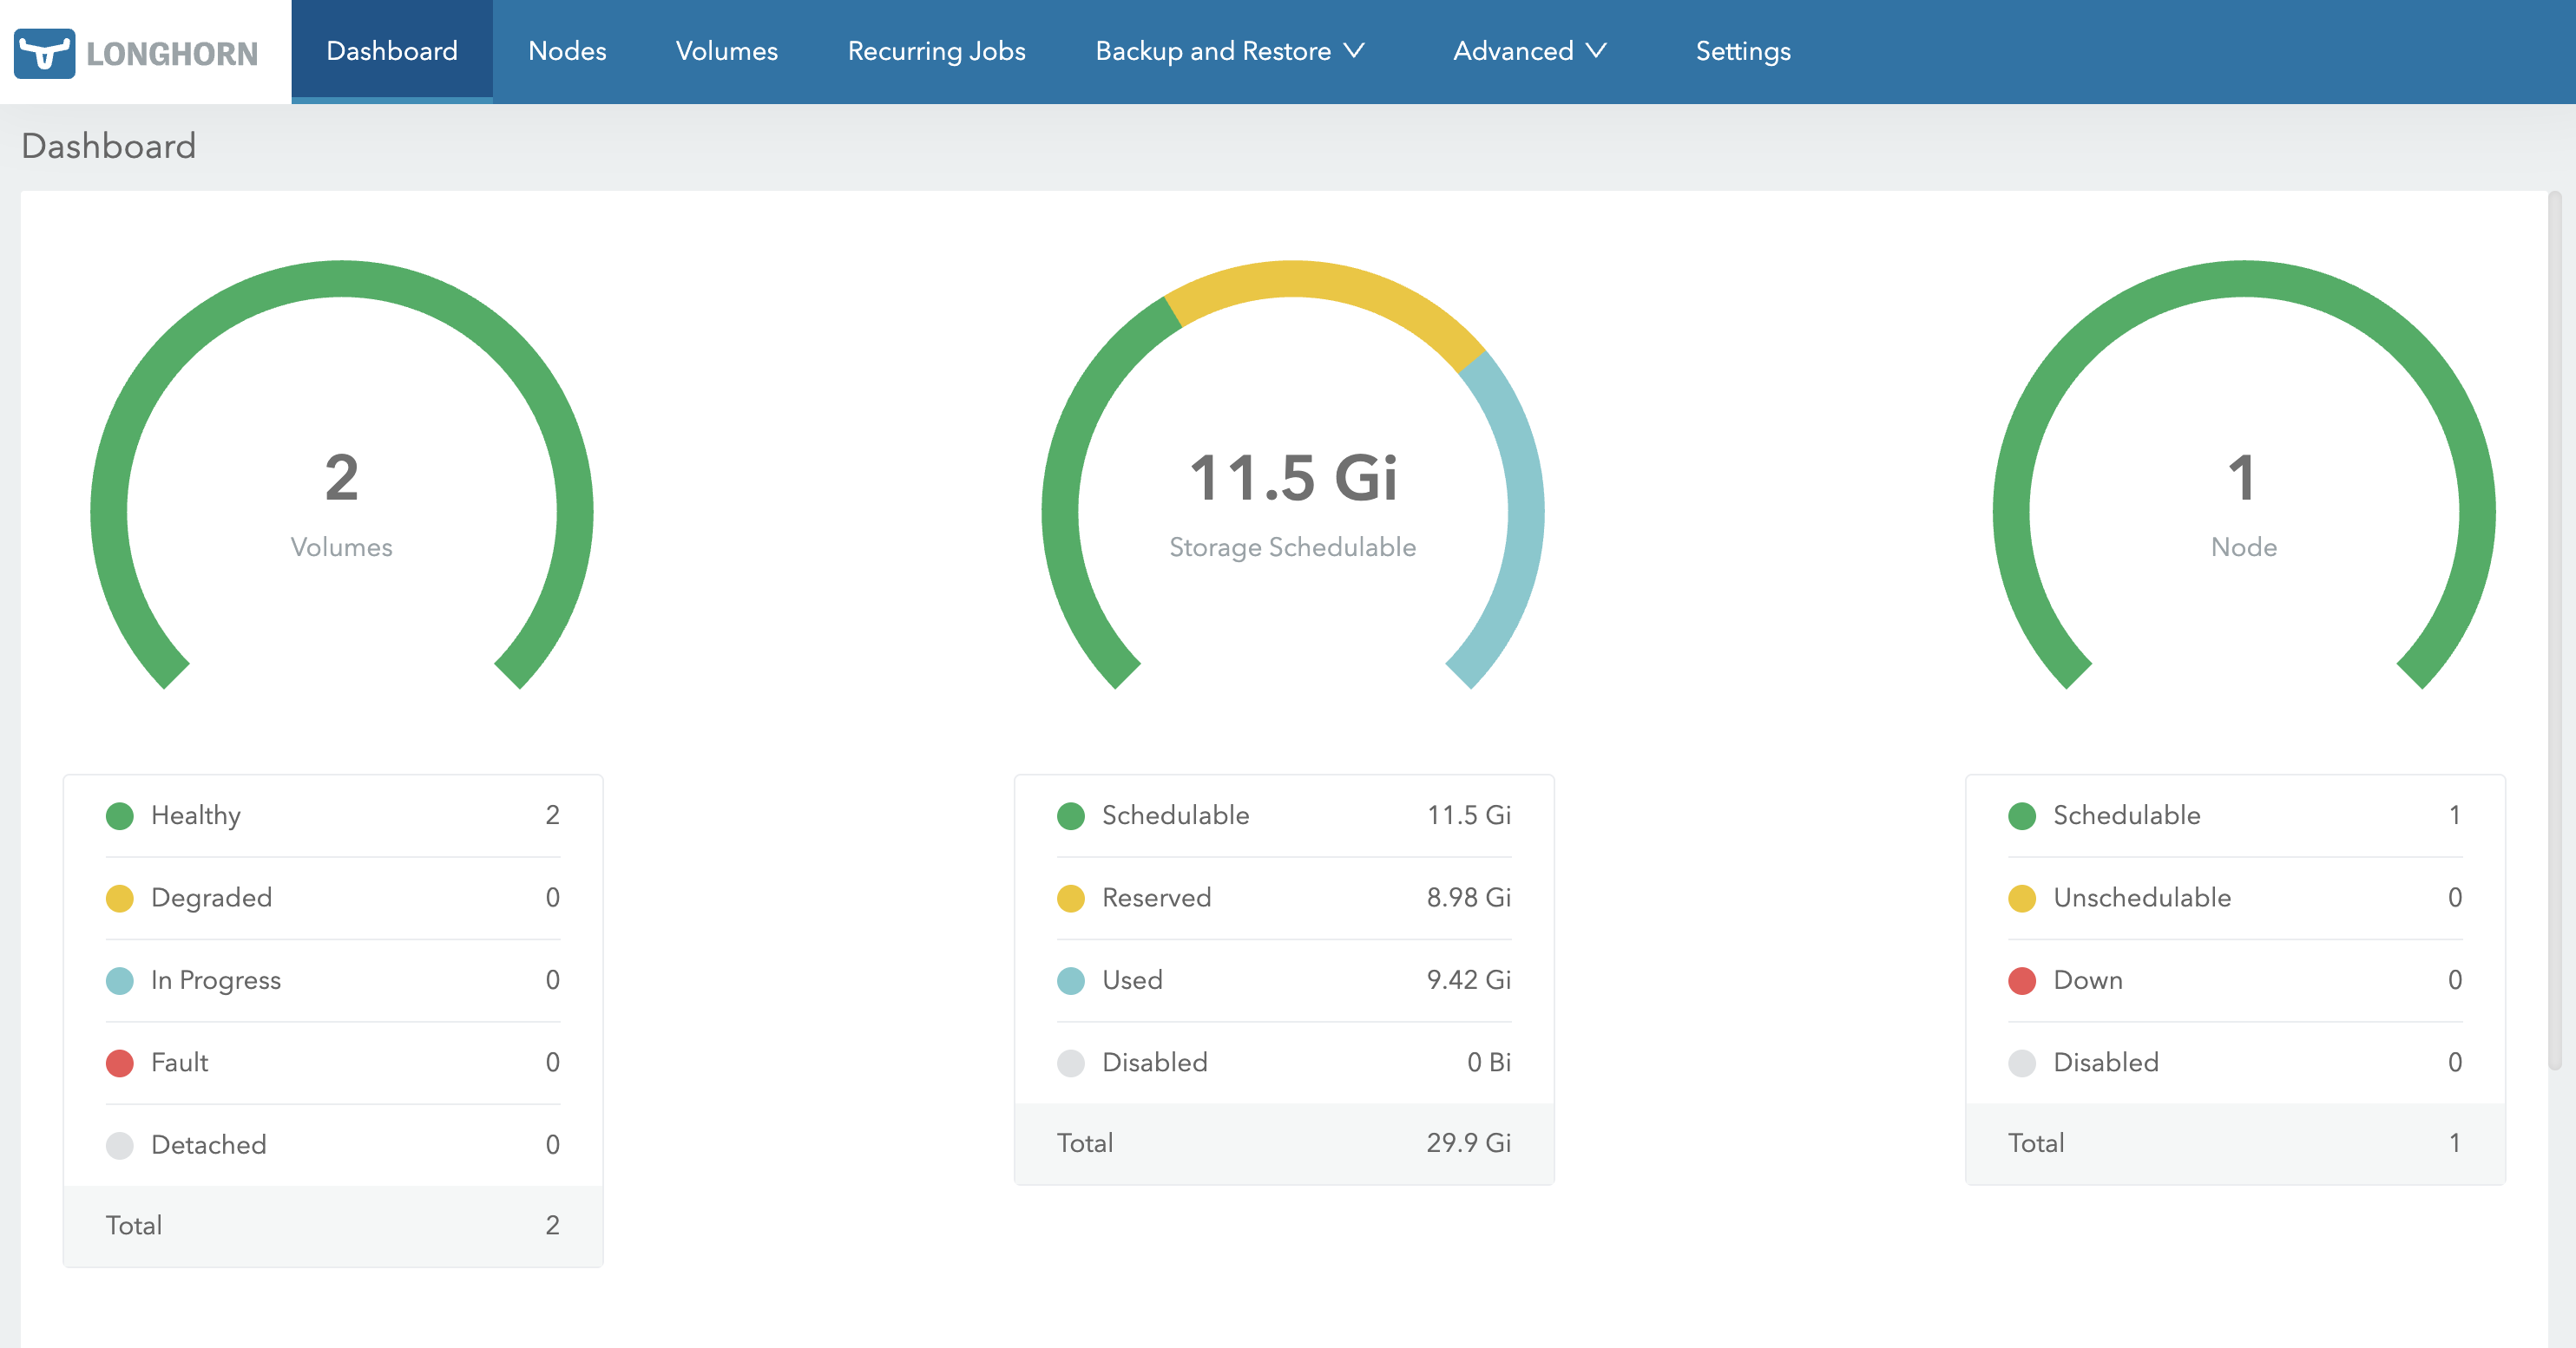Image resolution: width=2576 pixels, height=1348 pixels.
Task: Go to the Settings page
Action: tap(1742, 50)
